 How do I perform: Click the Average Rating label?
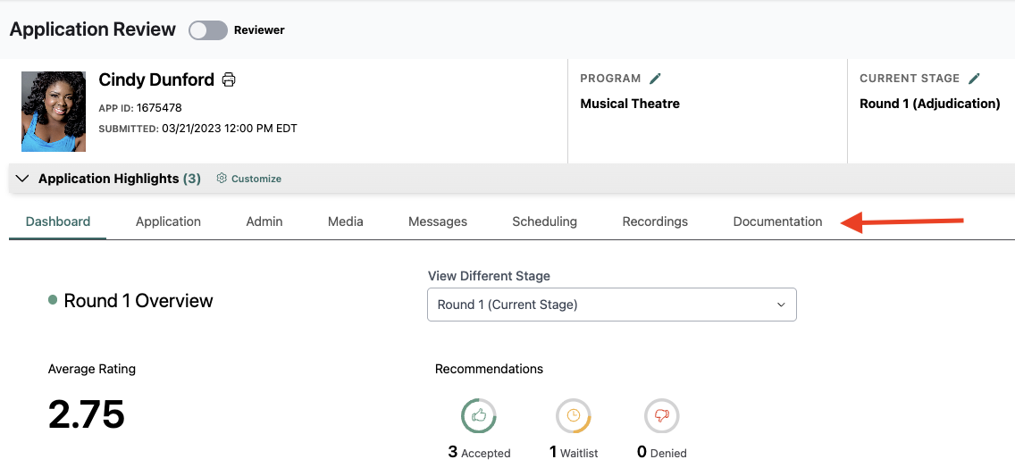pos(92,370)
